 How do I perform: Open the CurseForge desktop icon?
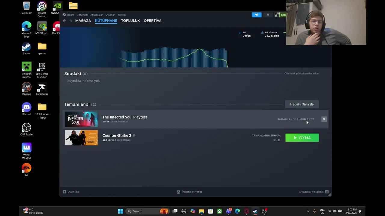tap(42, 89)
